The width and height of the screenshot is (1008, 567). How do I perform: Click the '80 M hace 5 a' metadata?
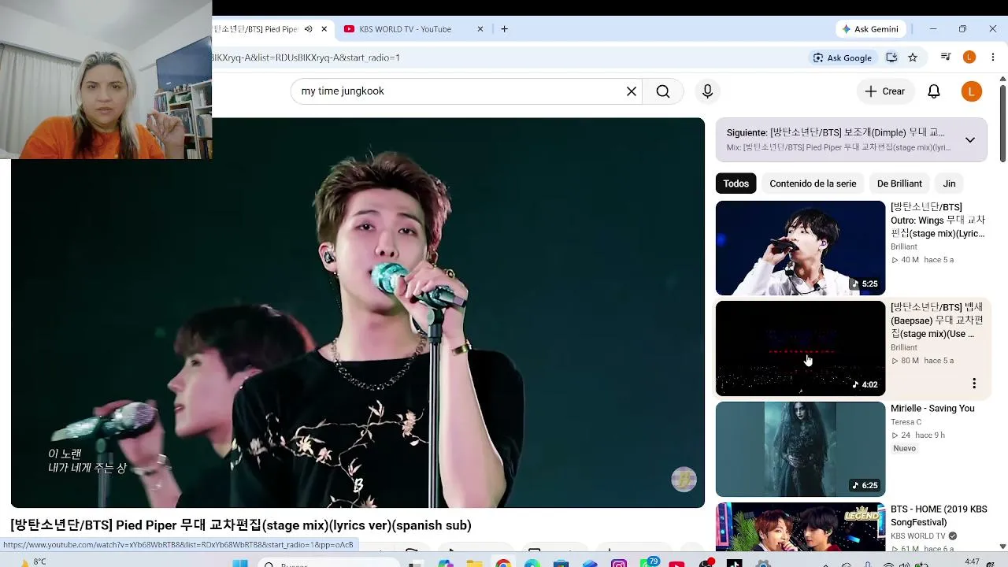tap(922, 361)
